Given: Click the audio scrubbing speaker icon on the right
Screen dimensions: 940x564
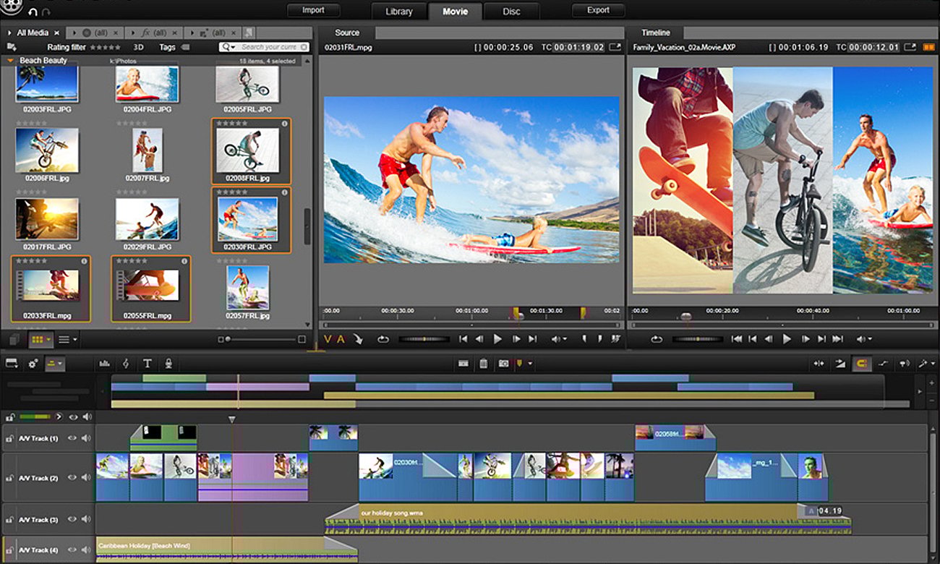Looking at the screenshot, I should 905,364.
